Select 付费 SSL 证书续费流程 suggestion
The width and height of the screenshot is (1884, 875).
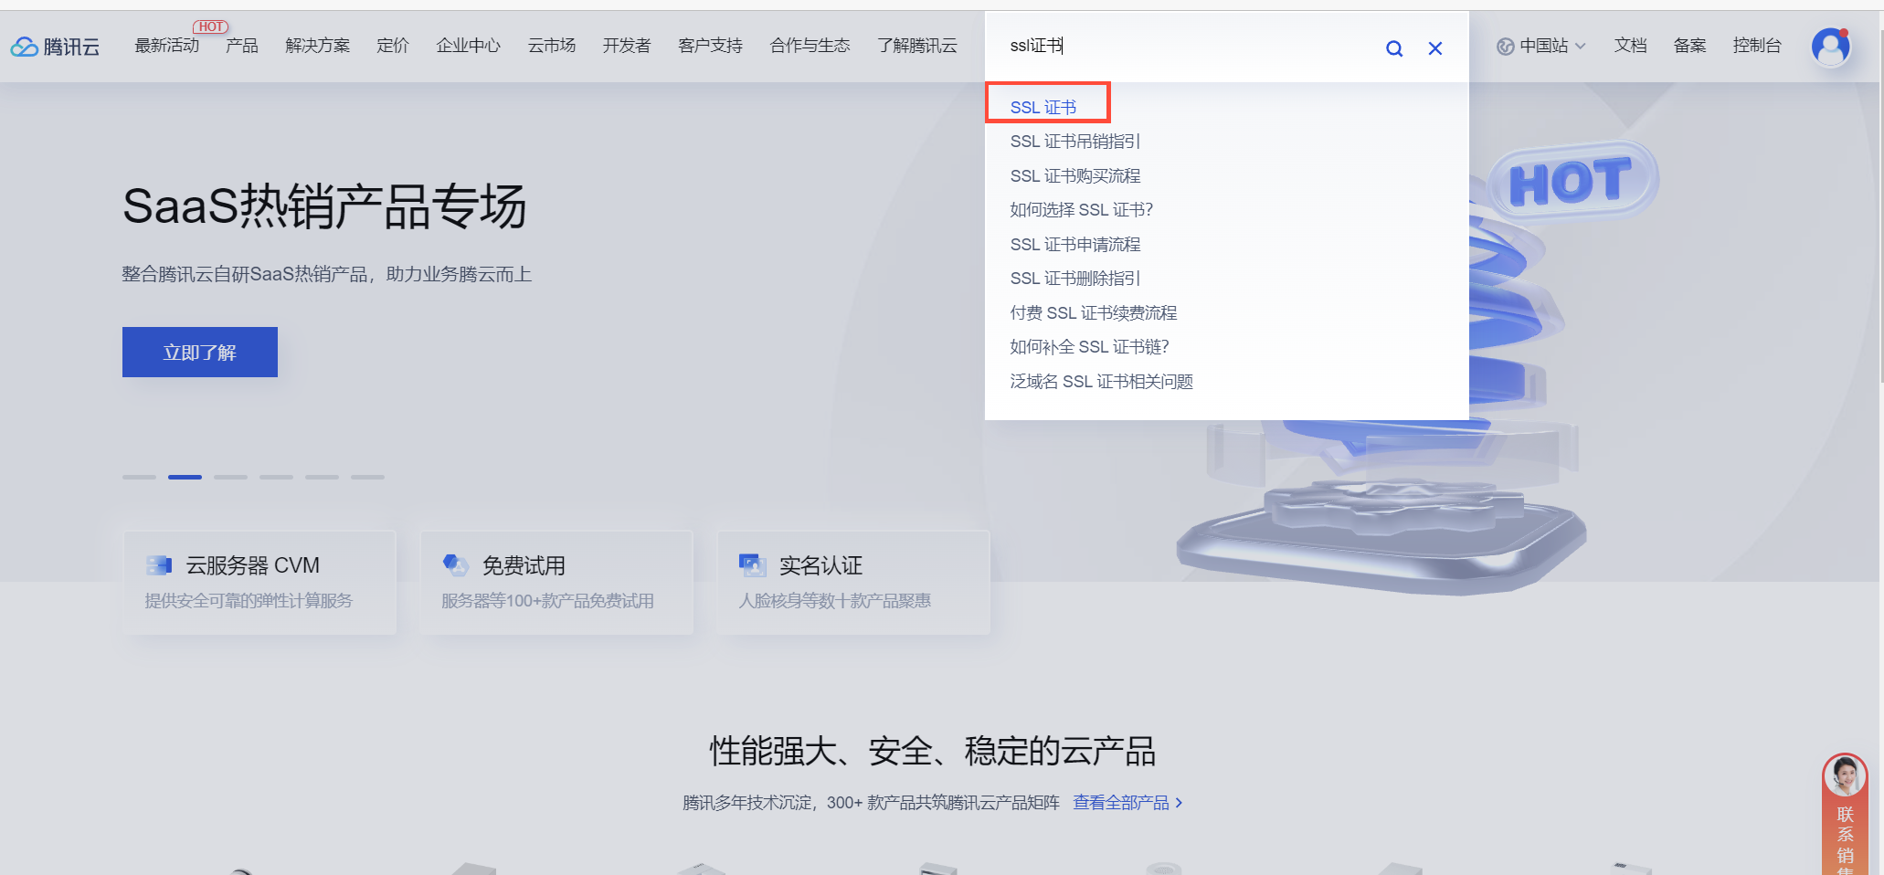(1093, 313)
